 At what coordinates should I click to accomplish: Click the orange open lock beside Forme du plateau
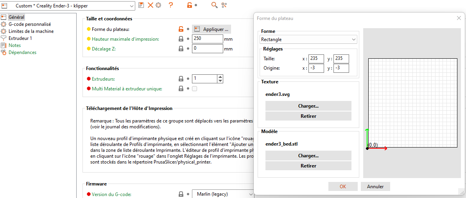point(181,29)
